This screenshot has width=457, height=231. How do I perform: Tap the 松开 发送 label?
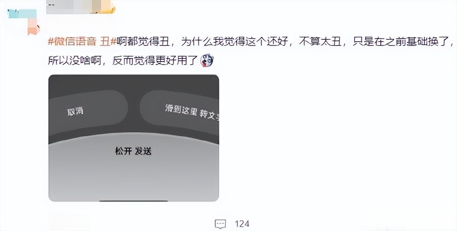pyautogui.click(x=133, y=151)
